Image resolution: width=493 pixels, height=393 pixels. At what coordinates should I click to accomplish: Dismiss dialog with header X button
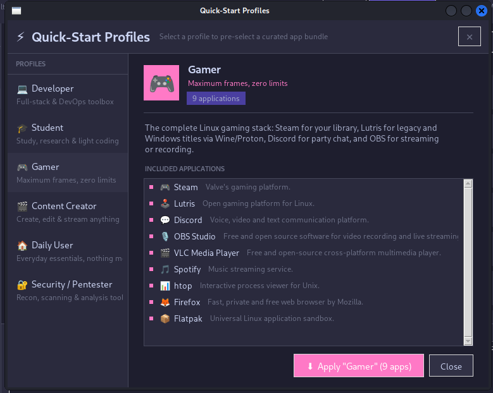click(x=470, y=37)
